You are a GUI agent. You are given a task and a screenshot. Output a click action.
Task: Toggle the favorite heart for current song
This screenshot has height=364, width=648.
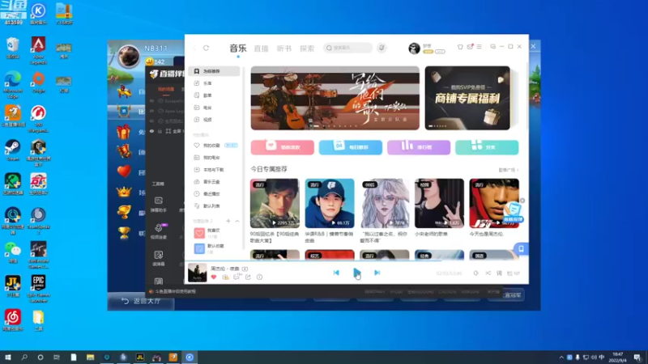(x=214, y=277)
